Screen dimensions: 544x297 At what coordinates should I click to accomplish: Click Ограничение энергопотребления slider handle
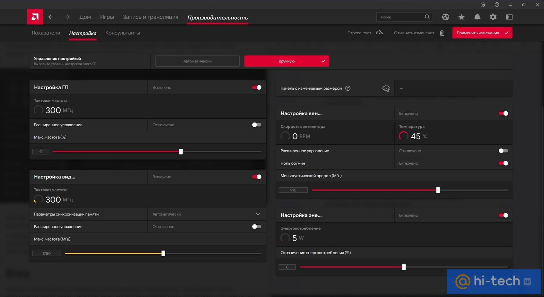(x=404, y=267)
